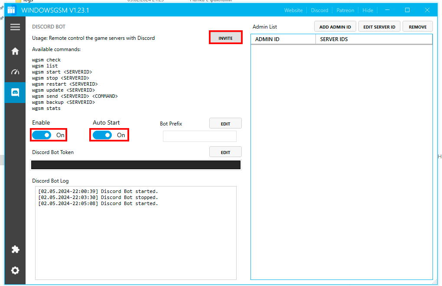
Task: Select 'wgsm check' command text
Action: pos(46,60)
